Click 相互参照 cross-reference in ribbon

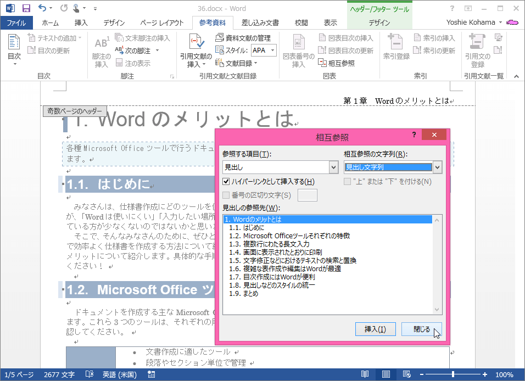(337, 63)
